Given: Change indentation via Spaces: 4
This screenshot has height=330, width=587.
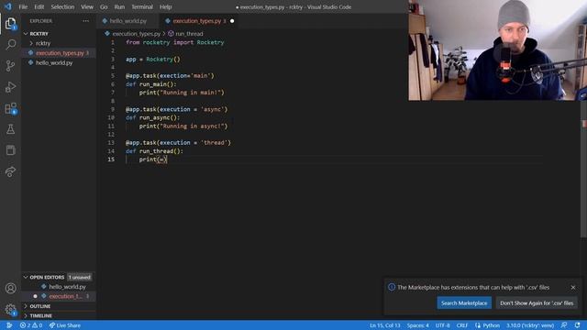Looking at the screenshot, I should [x=418, y=325].
